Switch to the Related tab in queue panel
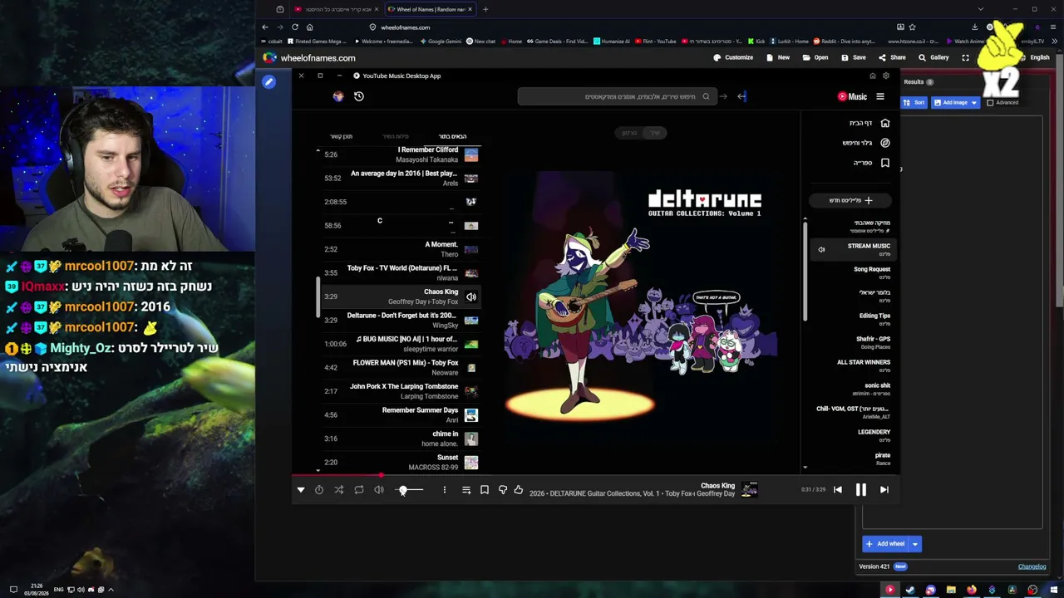 pyautogui.click(x=341, y=136)
